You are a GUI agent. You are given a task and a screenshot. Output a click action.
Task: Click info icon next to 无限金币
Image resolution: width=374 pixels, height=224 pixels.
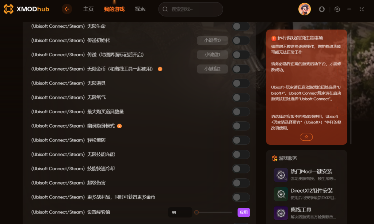160,69
